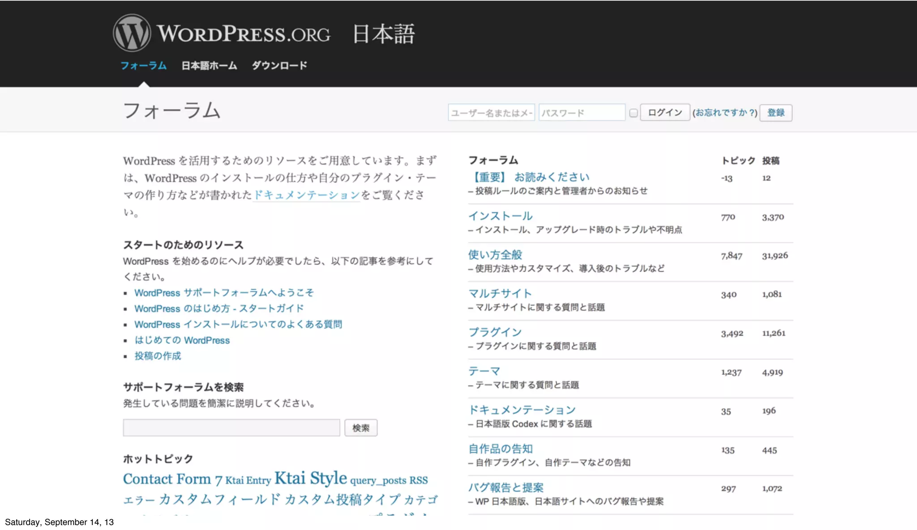Click the support forum search box

(x=231, y=428)
